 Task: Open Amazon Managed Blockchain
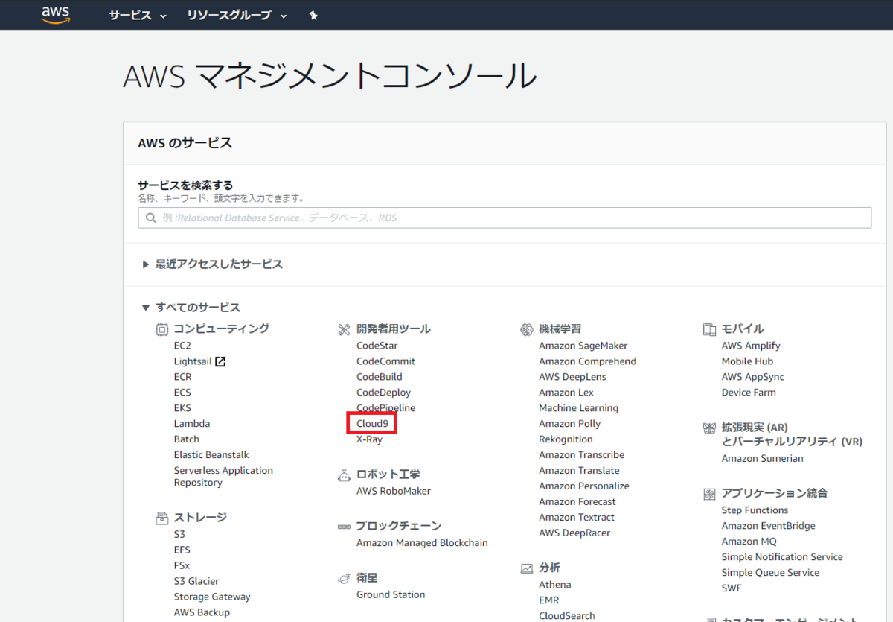coord(422,543)
